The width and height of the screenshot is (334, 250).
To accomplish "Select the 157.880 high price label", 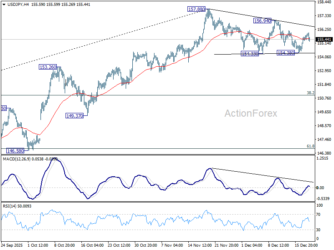I will (x=196, y=9).
